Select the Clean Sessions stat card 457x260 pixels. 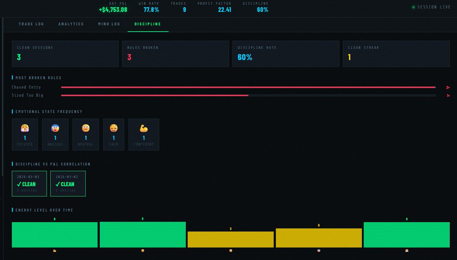tap(65, 54)
